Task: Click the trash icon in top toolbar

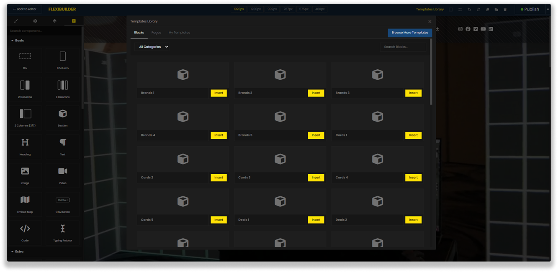Action: tap(505, 9)
